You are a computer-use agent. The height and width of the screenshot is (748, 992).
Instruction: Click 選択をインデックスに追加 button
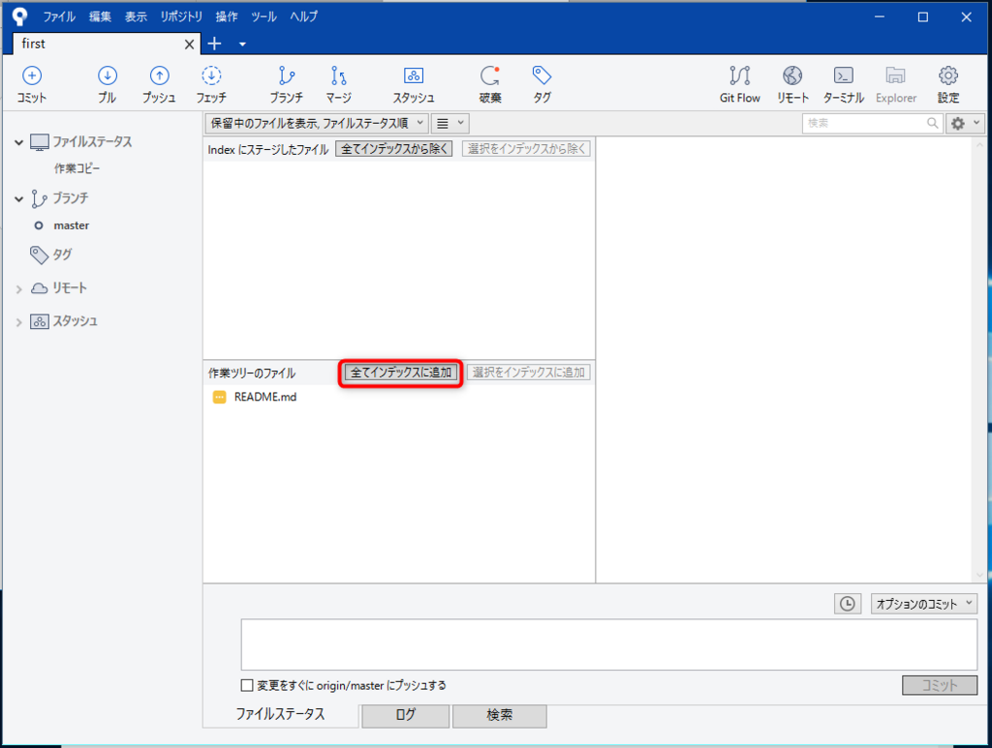528,373
